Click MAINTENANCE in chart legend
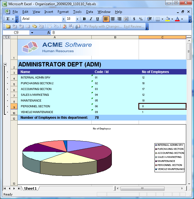 pos(166,161)
